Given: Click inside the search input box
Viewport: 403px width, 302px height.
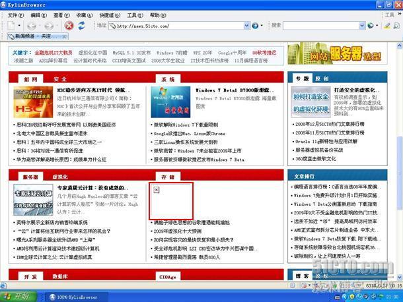Looking at the screenshot, I should click(321, 26).
